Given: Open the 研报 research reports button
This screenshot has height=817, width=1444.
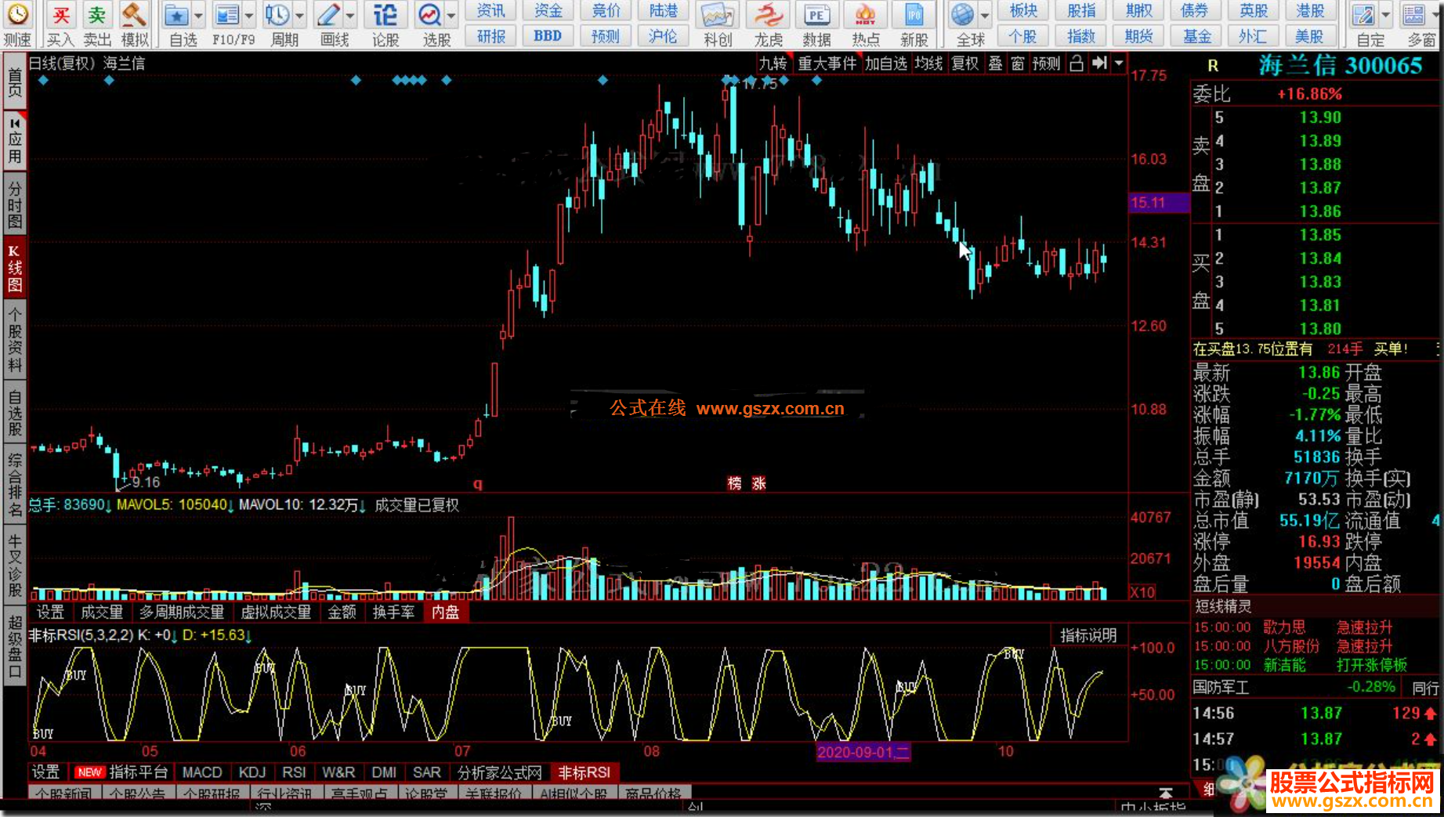Looking at the screenshot, I should click(491, 36).
